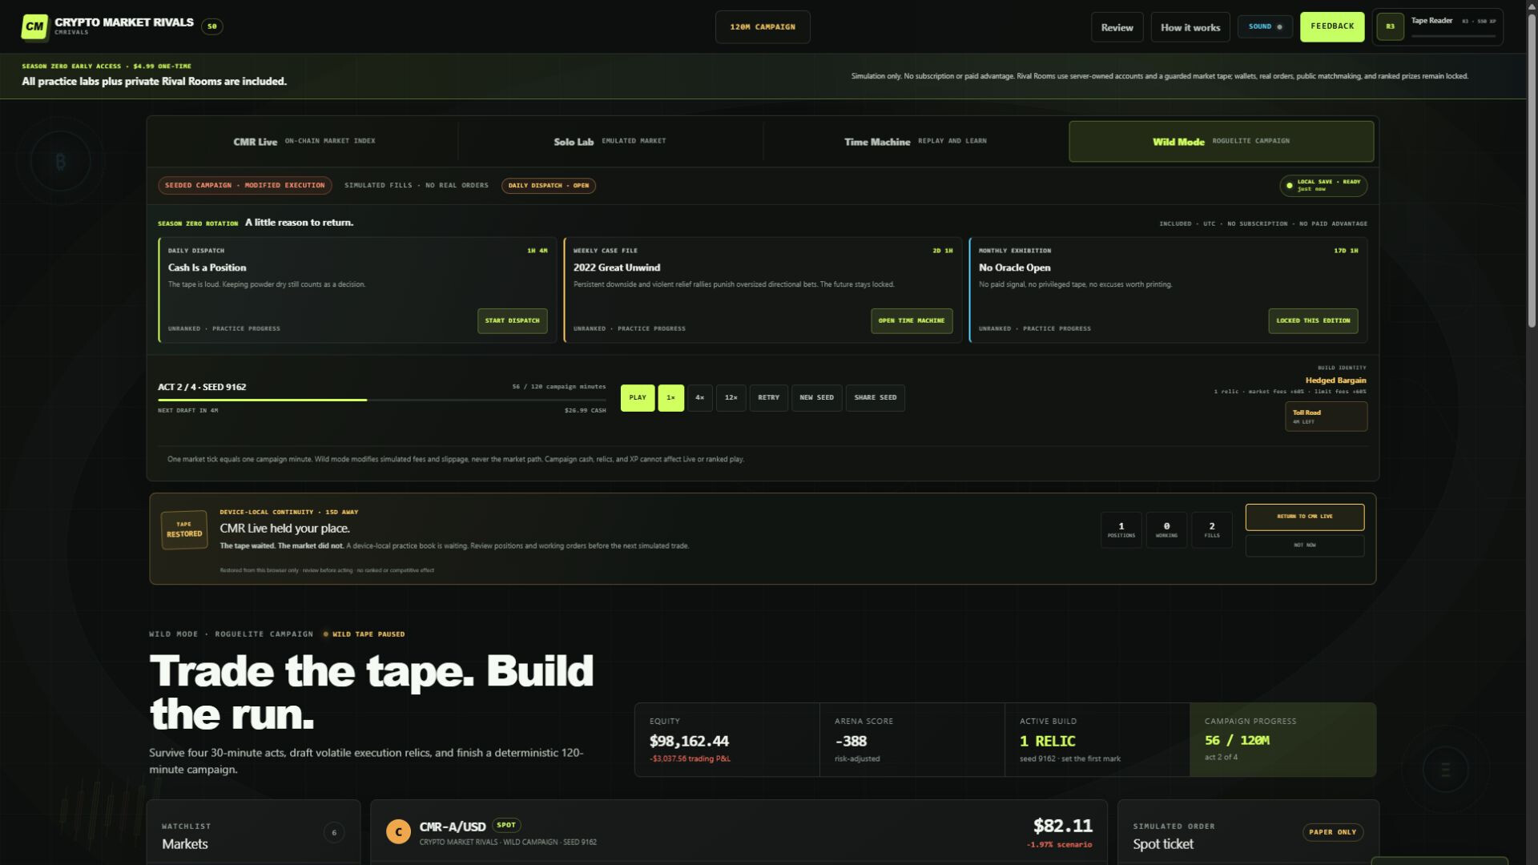Click the 120M CAMPAIGN pill

click(x=762, y=27)
